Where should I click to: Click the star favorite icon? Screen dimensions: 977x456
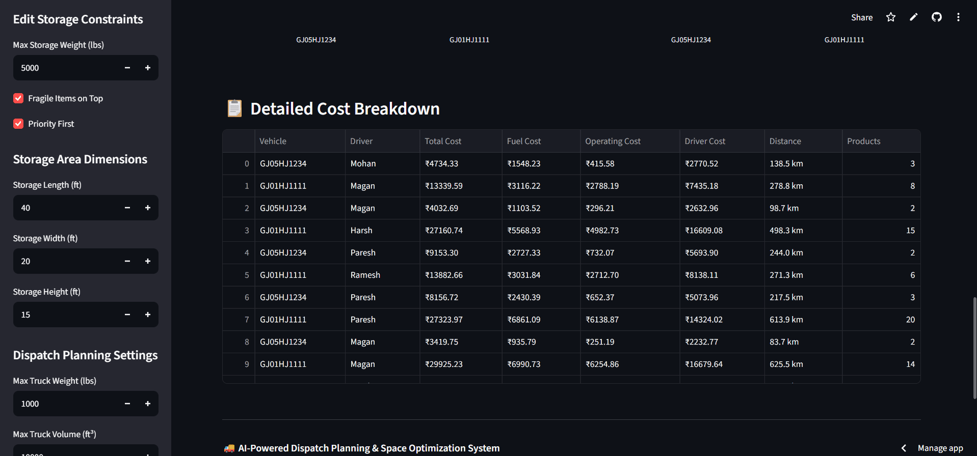[890, 17]
